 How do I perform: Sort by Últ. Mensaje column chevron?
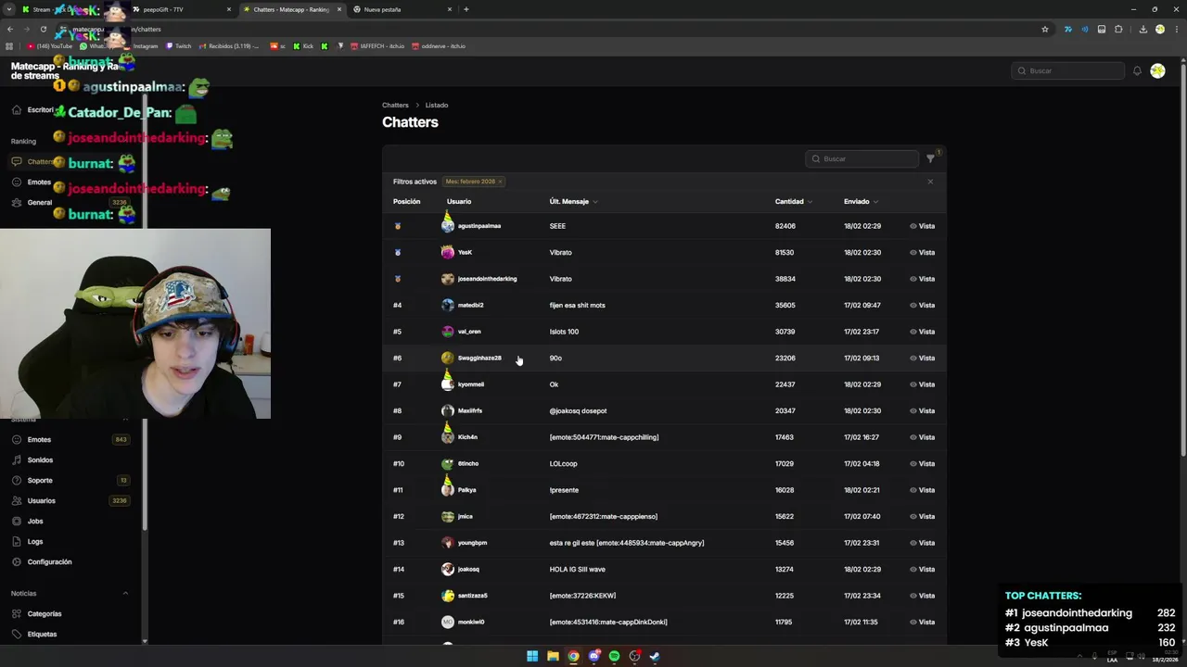click(x=594, y=202)
